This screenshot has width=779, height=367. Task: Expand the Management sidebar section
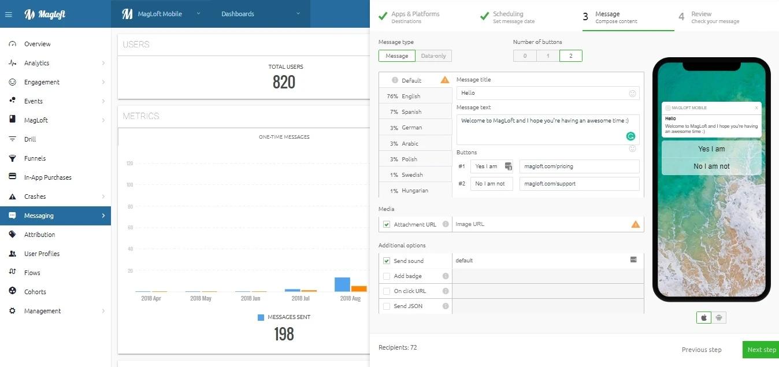click(42, 310)
